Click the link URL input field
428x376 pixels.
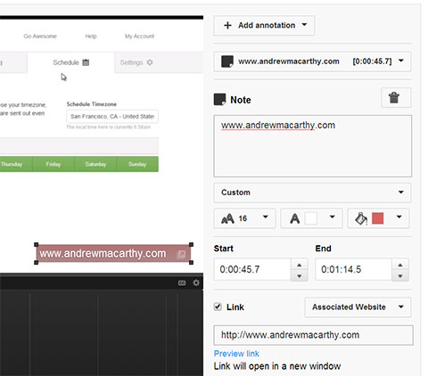(x=313, y=335)
